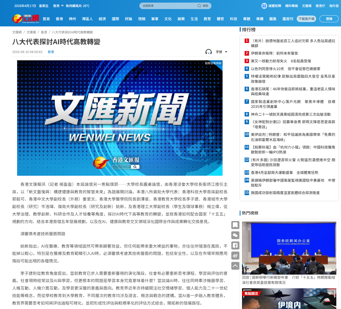Open the 文化 nav item
341x309 pixels.
click(168, 19)
